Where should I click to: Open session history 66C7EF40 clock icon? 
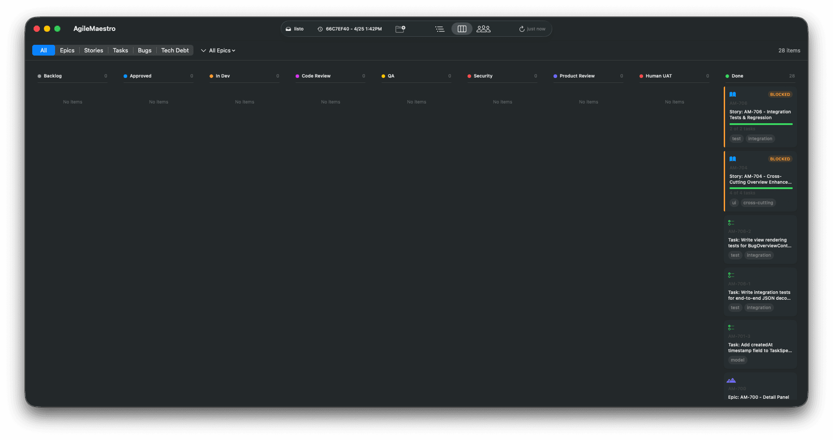pyautogui.click(x=320, y=29)
